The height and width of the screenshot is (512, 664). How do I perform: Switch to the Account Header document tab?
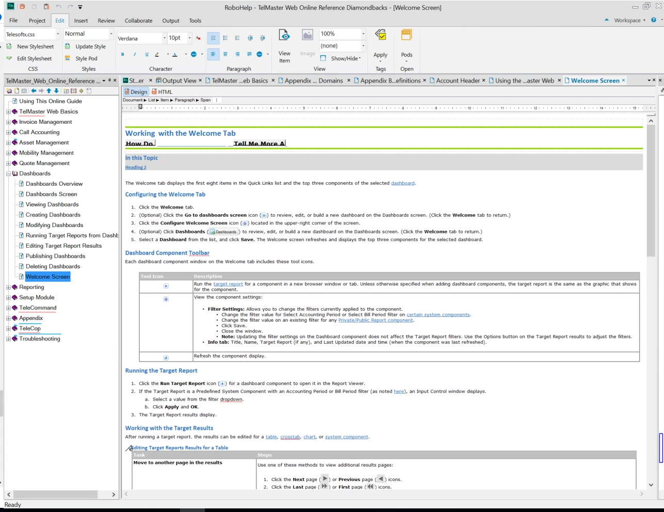455,81
